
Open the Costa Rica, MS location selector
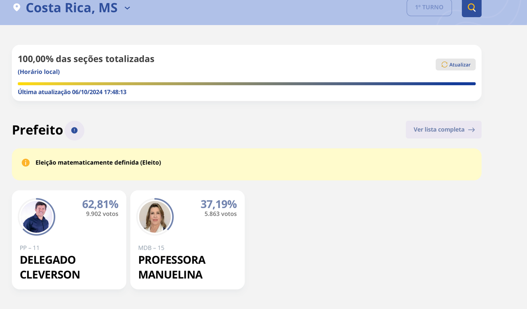72,8
